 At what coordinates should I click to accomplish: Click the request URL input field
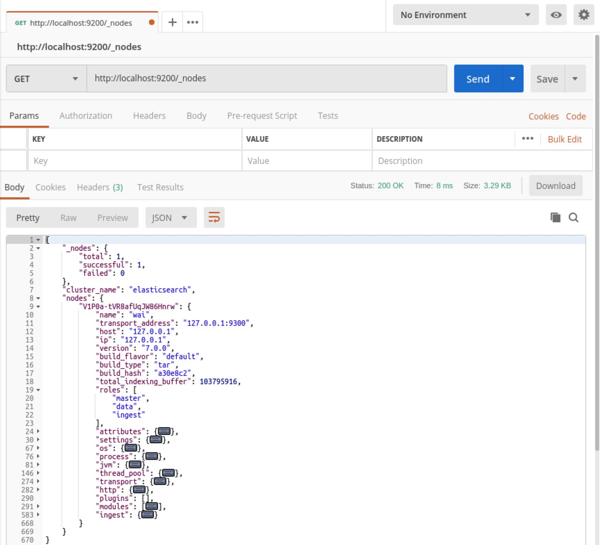(267, 79)
